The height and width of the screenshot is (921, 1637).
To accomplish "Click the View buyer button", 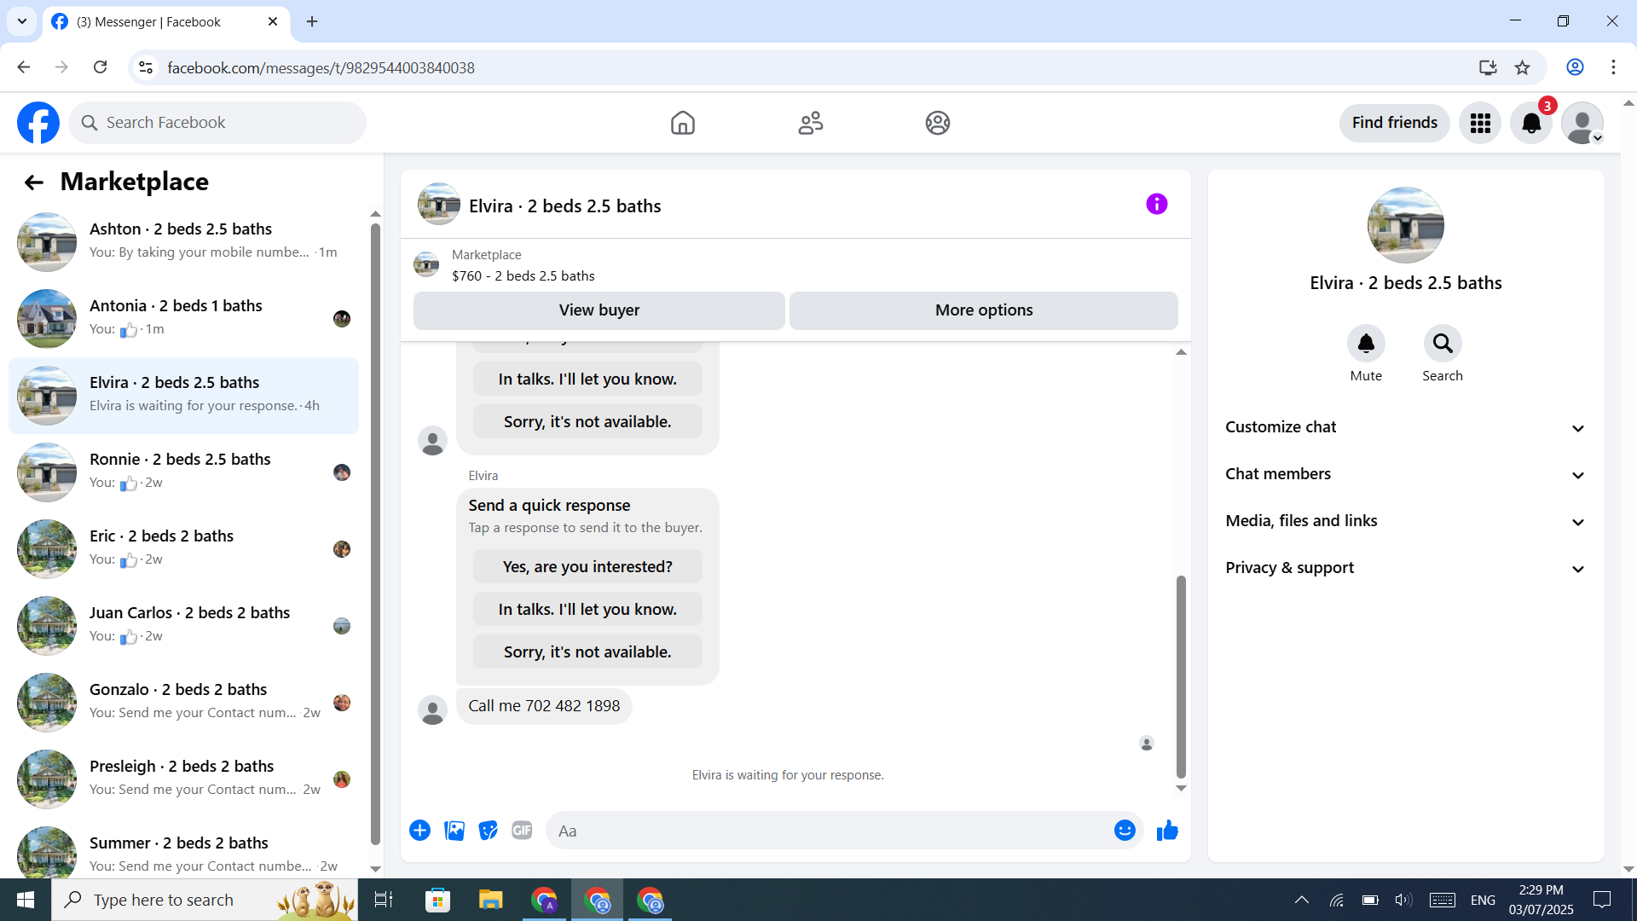I will pyautogui.click(x=599, y=310).
